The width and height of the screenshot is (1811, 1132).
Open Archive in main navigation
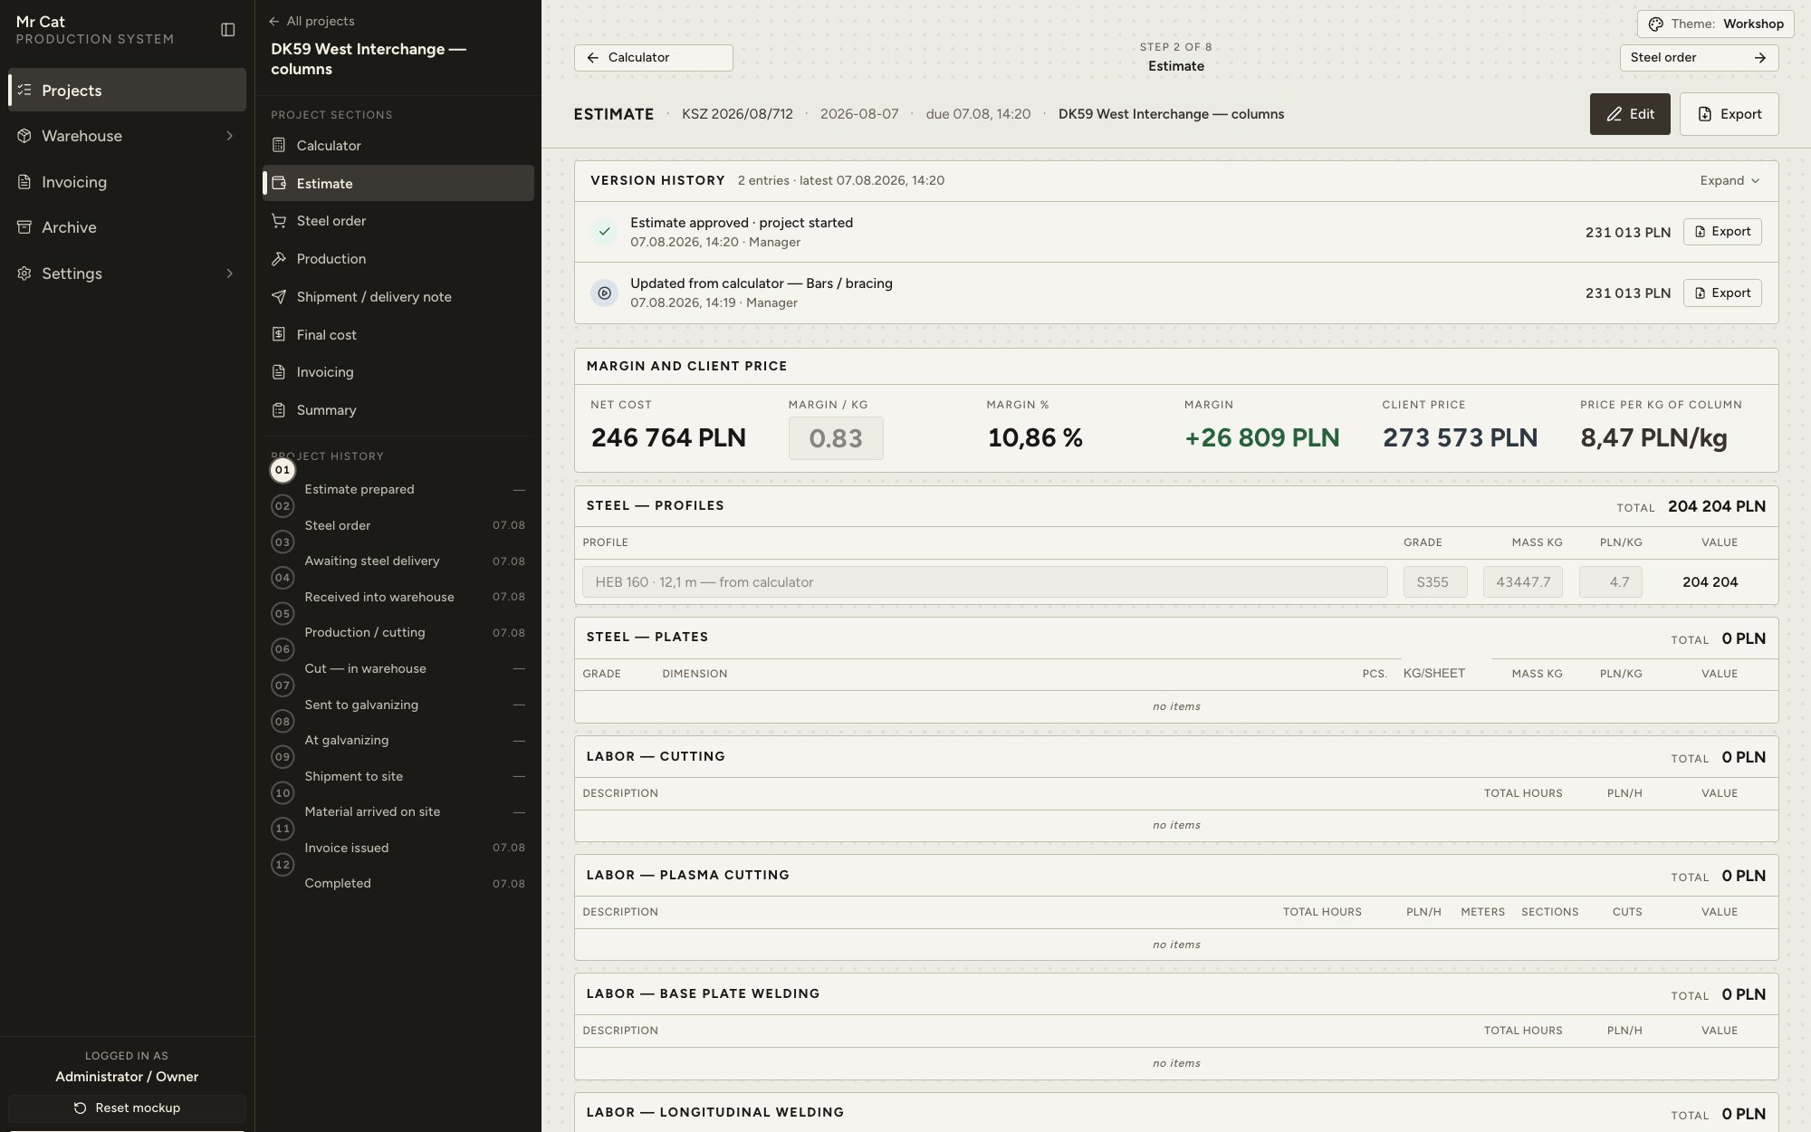point(127,227)
